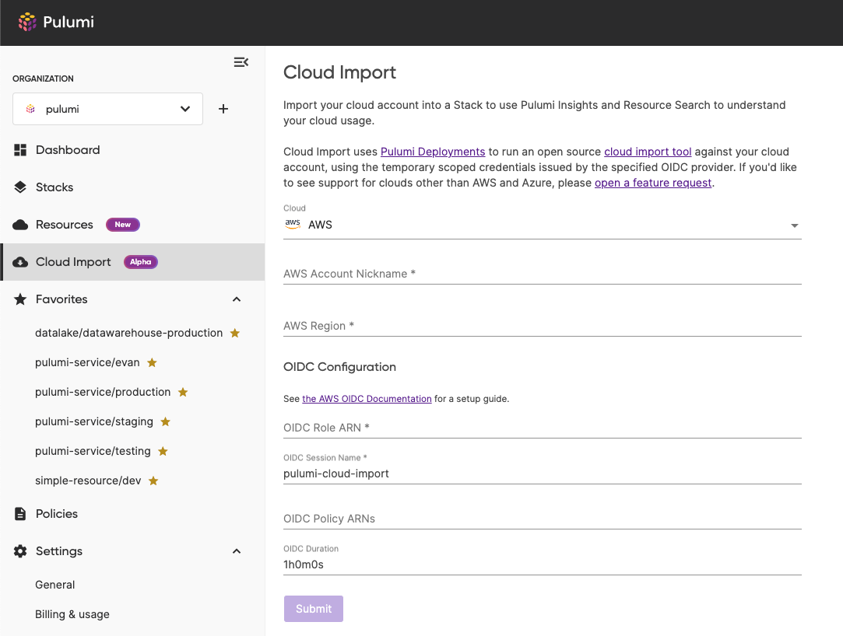Focus the OIDC Policy ARNs field

[543, 519]
